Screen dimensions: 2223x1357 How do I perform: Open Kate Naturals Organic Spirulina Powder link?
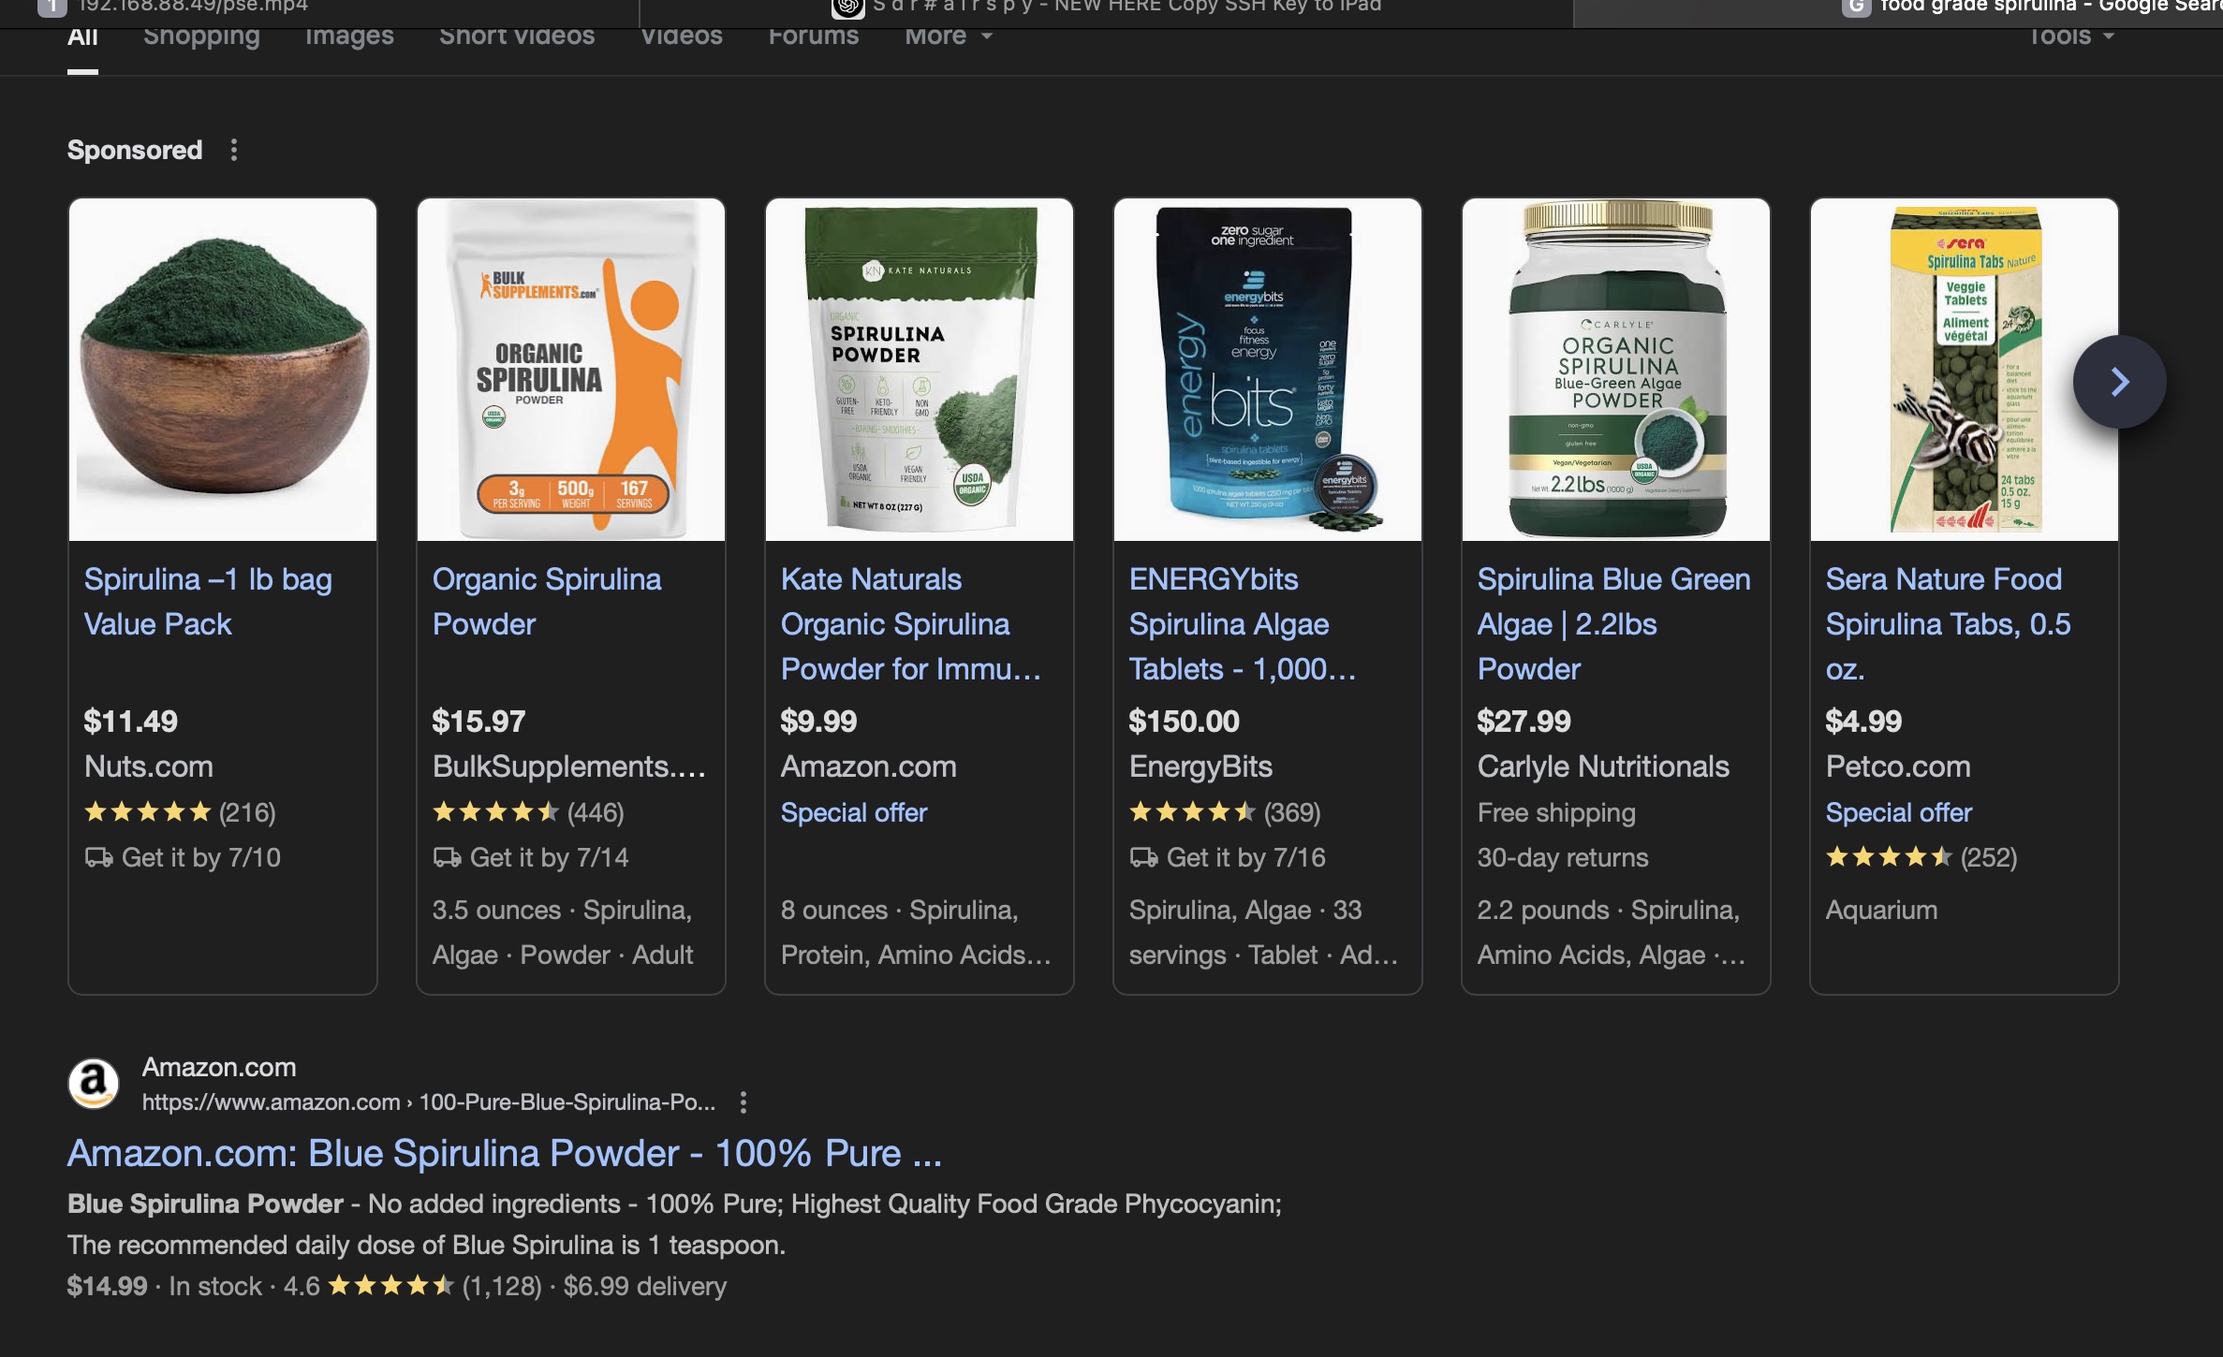pos(911,624)
